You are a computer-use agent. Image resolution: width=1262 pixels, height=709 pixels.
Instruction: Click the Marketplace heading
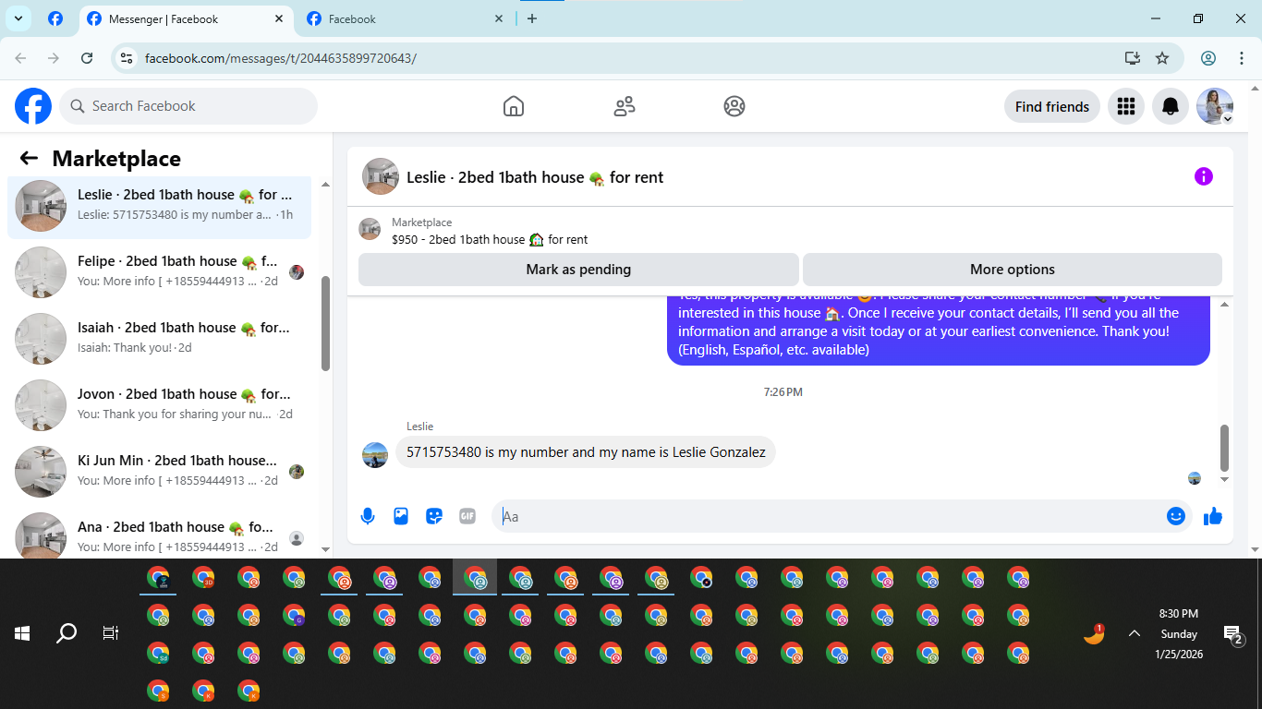click(x=116, y=159)
